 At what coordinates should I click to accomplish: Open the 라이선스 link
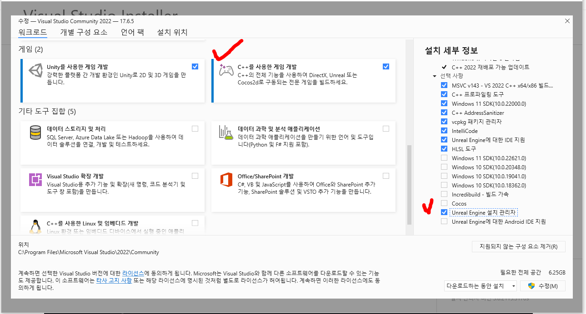click(x=133, y=274)
